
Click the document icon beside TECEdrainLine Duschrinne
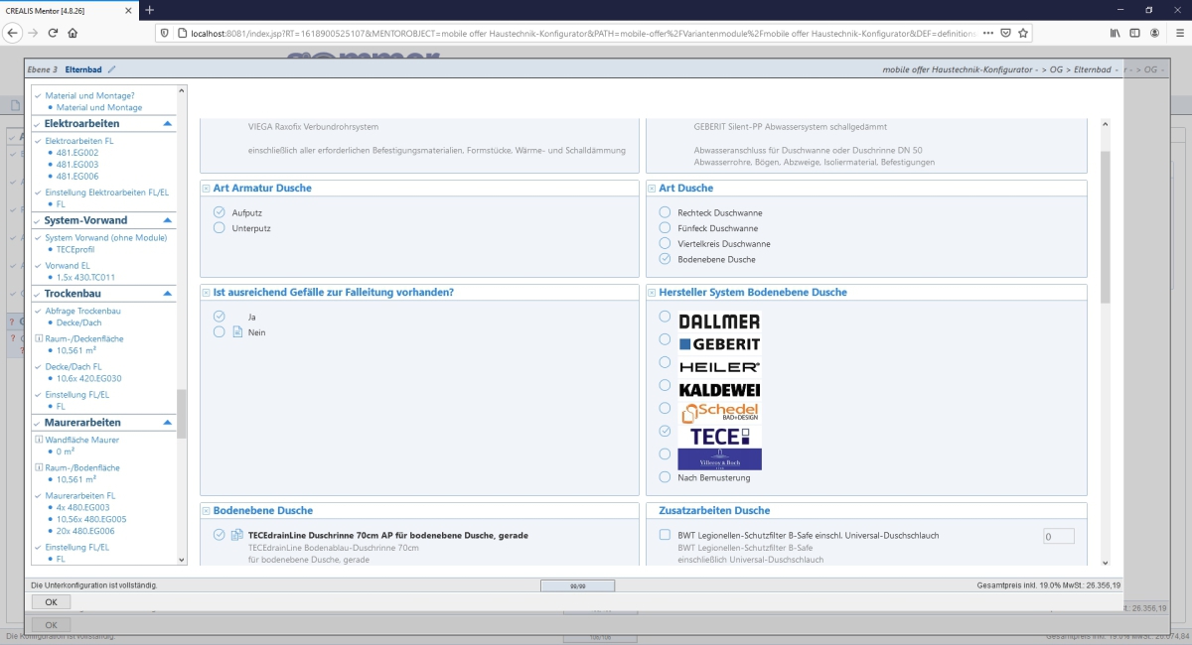pyautogui.click(x=237, y=535)
